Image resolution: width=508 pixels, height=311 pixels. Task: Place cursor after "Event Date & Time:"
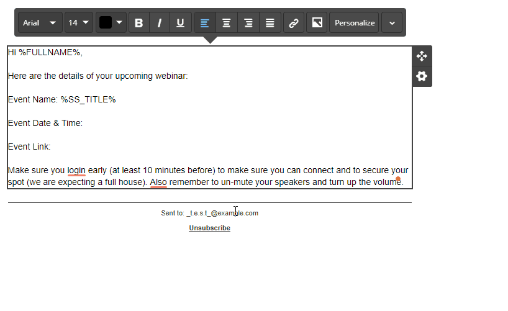click(x=83, y=123)
